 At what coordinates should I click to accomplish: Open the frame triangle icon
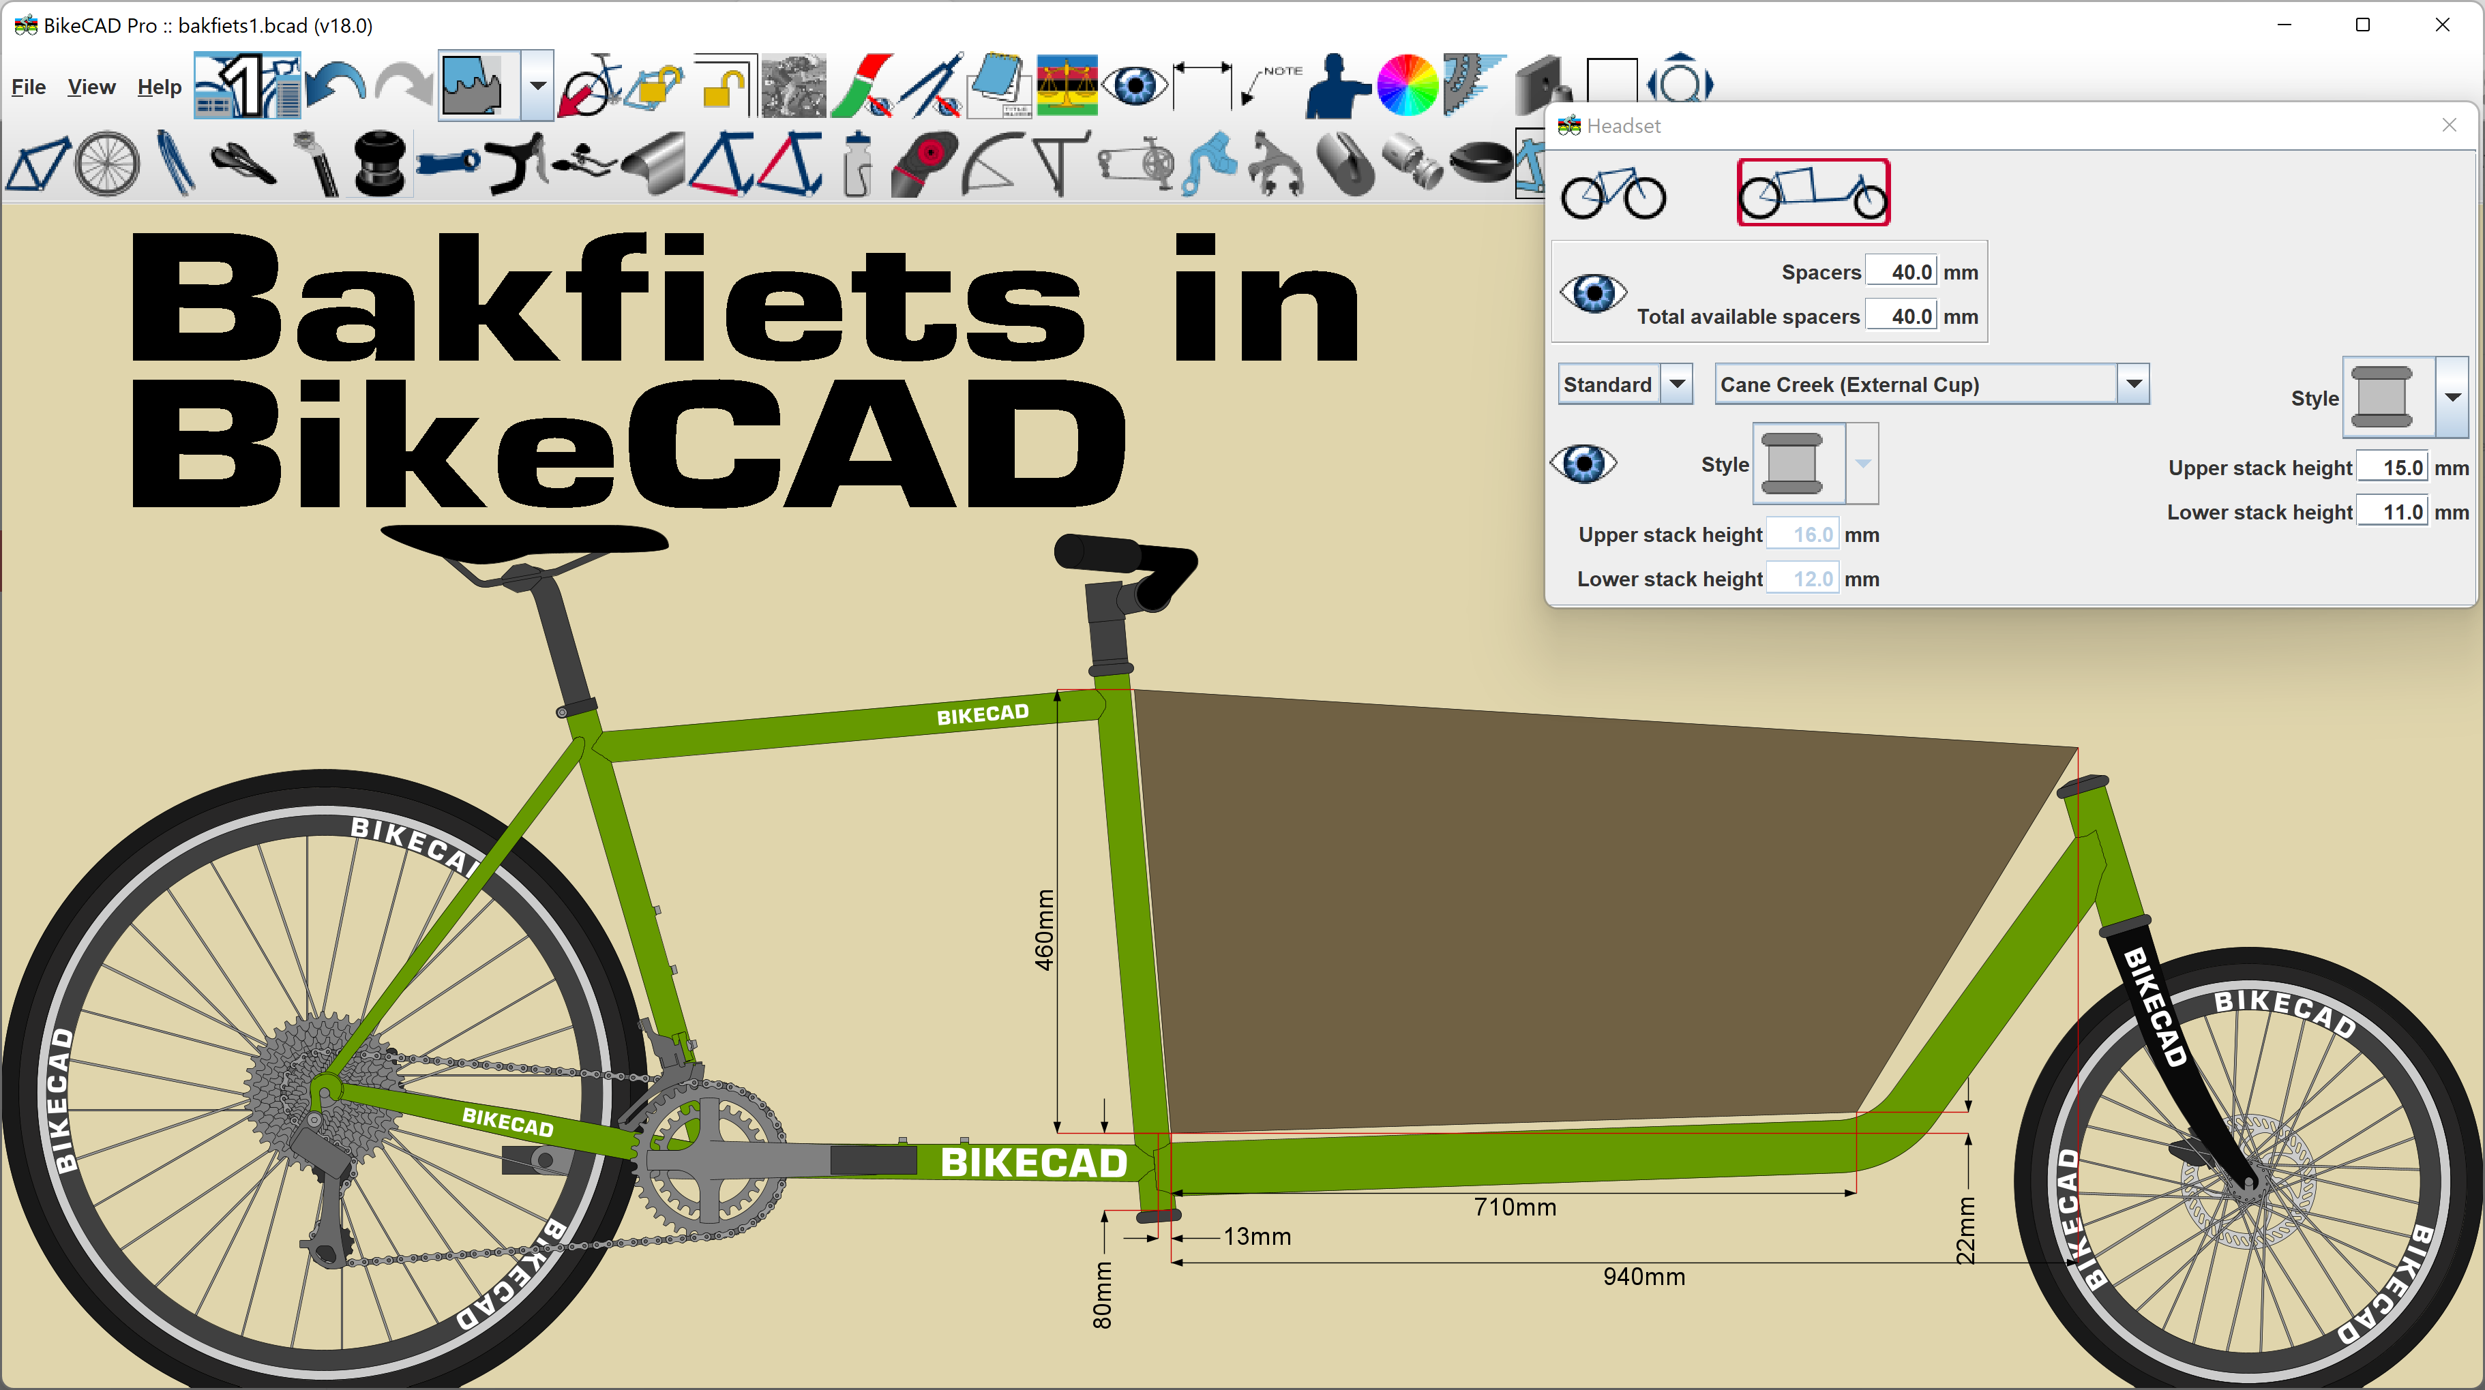click(x=38, y=164)
